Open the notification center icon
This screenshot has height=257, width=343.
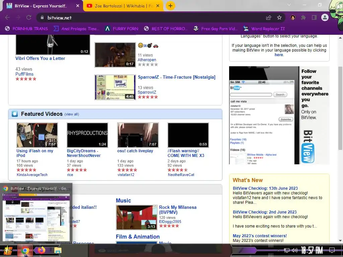click(x=332, y=250)
